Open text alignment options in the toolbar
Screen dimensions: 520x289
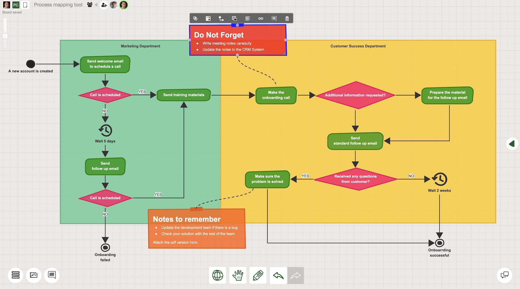pos(247,18)
